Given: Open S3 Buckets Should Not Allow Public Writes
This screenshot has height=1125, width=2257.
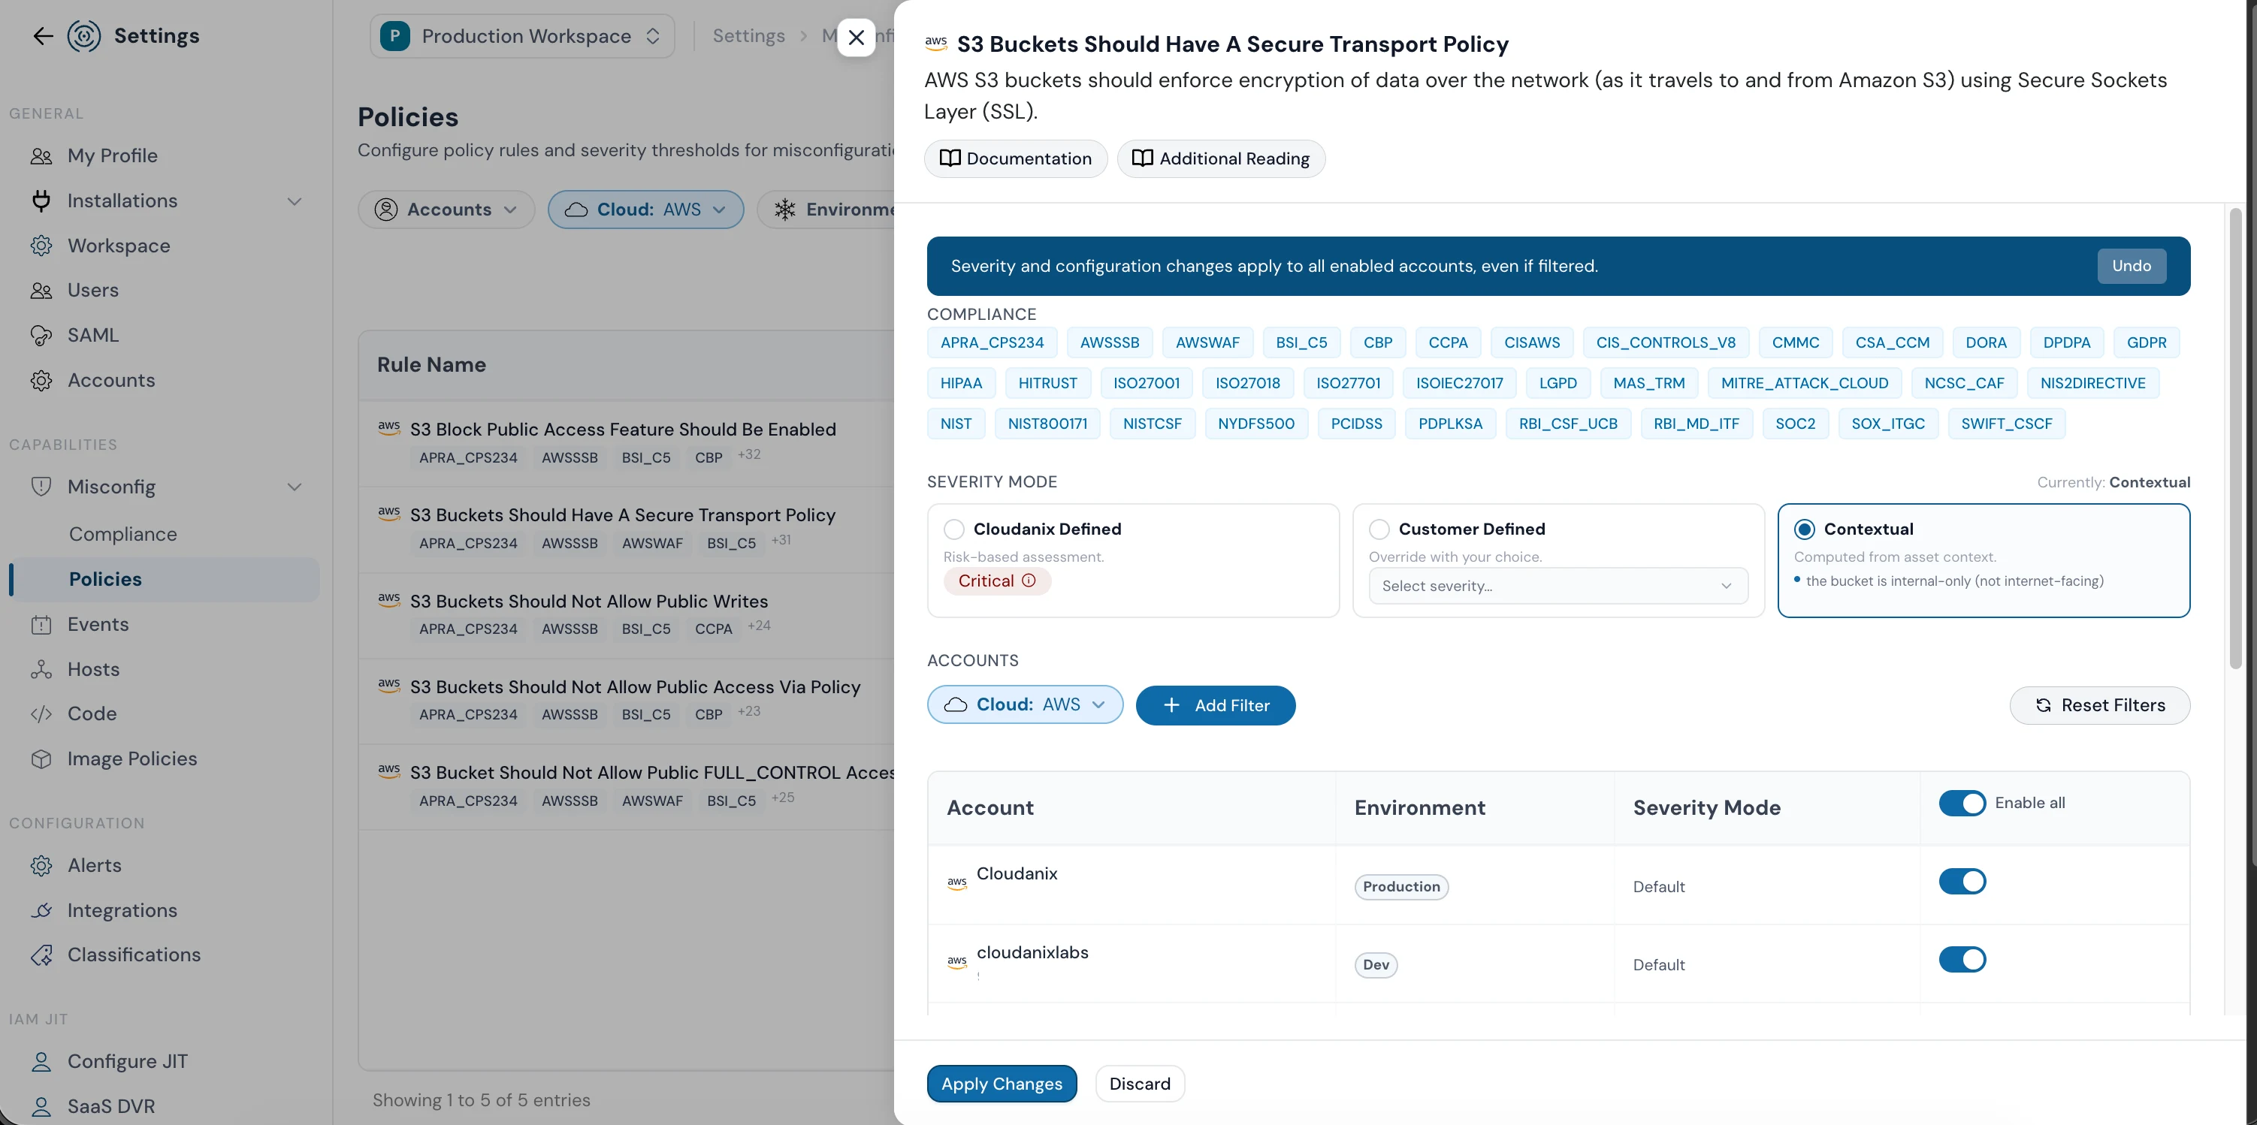Looking at the screenshot, I should (626, 616).
